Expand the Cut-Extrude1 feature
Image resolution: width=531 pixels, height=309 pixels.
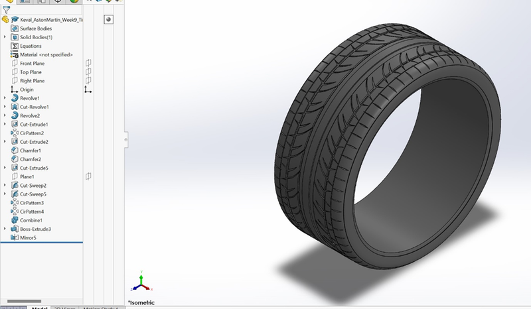[x=5, y=124]
